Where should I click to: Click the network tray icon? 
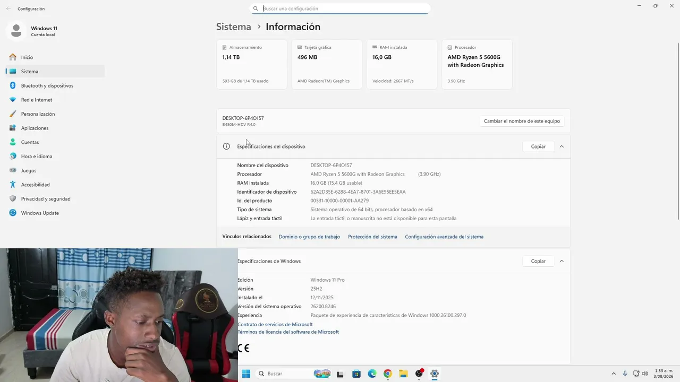pyautogui.click(x=636, y=374)
